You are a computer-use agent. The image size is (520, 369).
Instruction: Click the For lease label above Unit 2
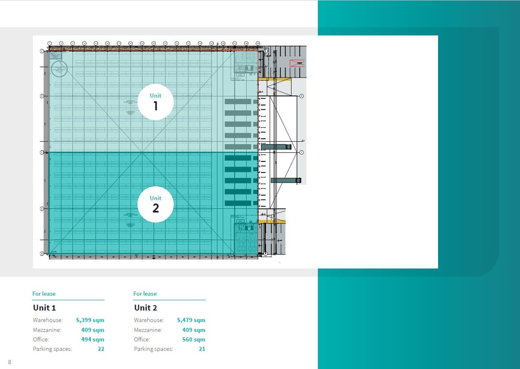[x=145, y=293]
